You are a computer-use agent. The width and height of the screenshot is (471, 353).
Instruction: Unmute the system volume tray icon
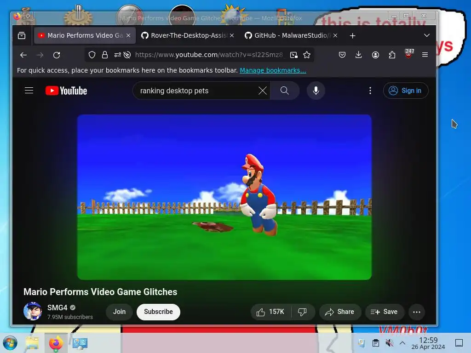click(389, 343)
